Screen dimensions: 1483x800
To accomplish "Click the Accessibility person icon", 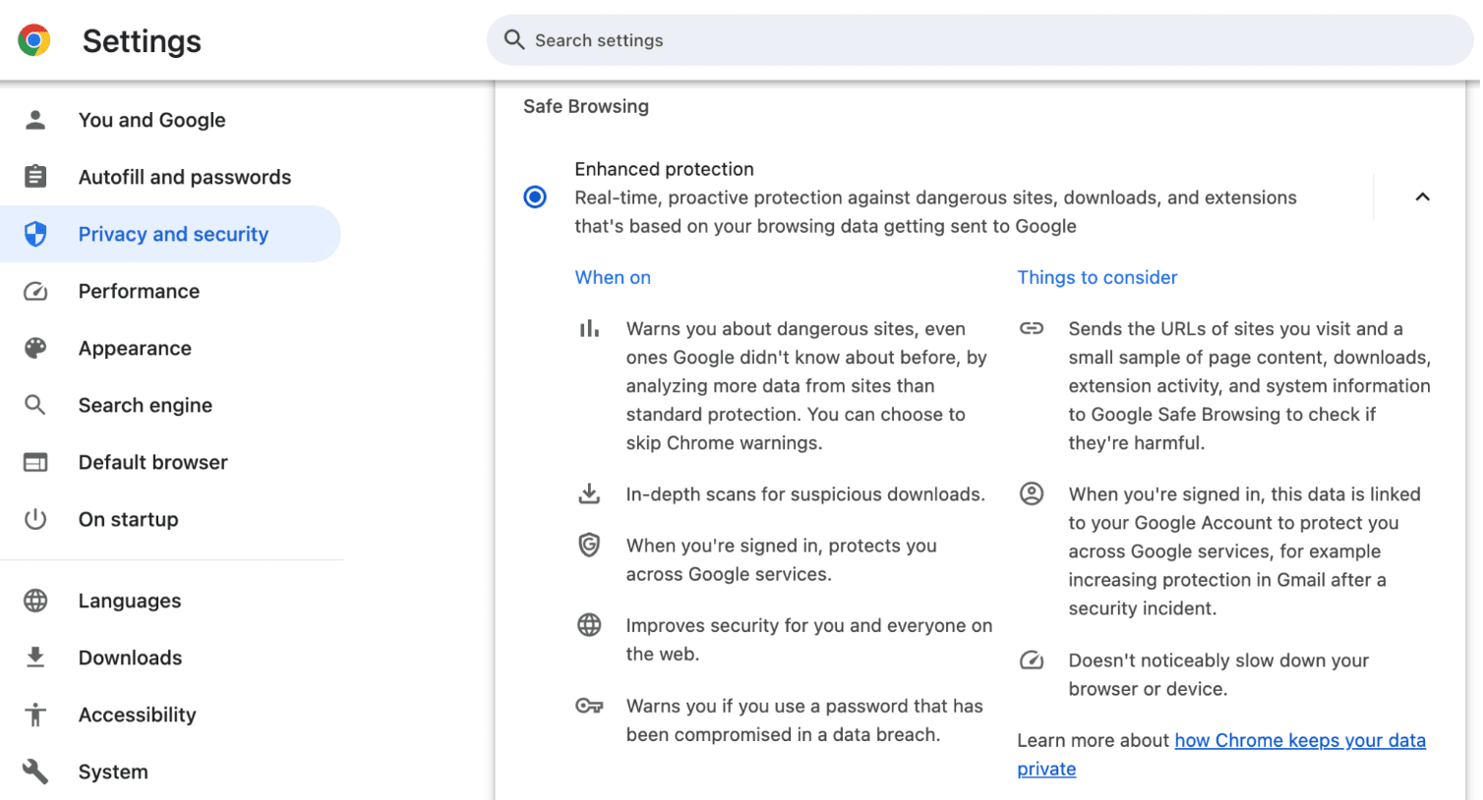I will [35, 714].
